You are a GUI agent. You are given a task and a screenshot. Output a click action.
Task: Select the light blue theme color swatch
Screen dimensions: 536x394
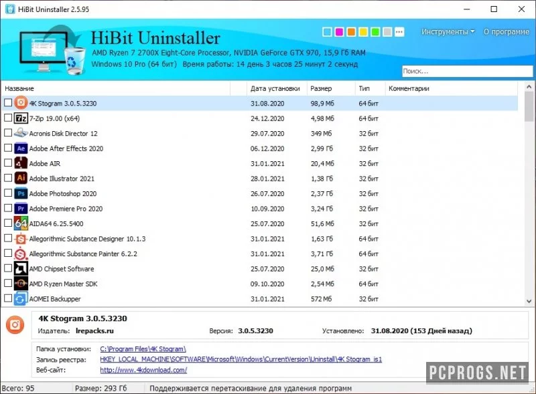click(327, 31)
